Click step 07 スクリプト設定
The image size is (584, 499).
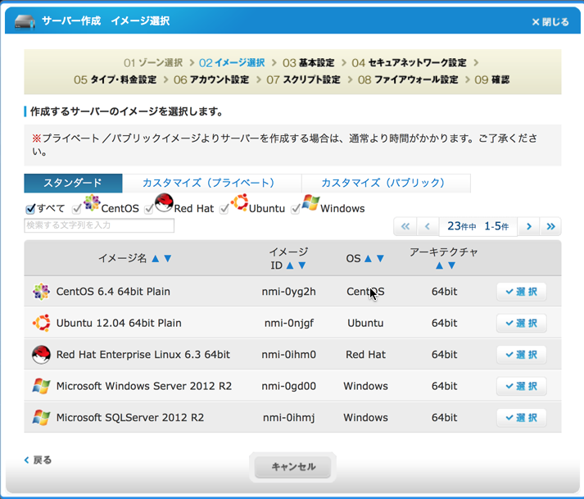(x=303, y=79)
